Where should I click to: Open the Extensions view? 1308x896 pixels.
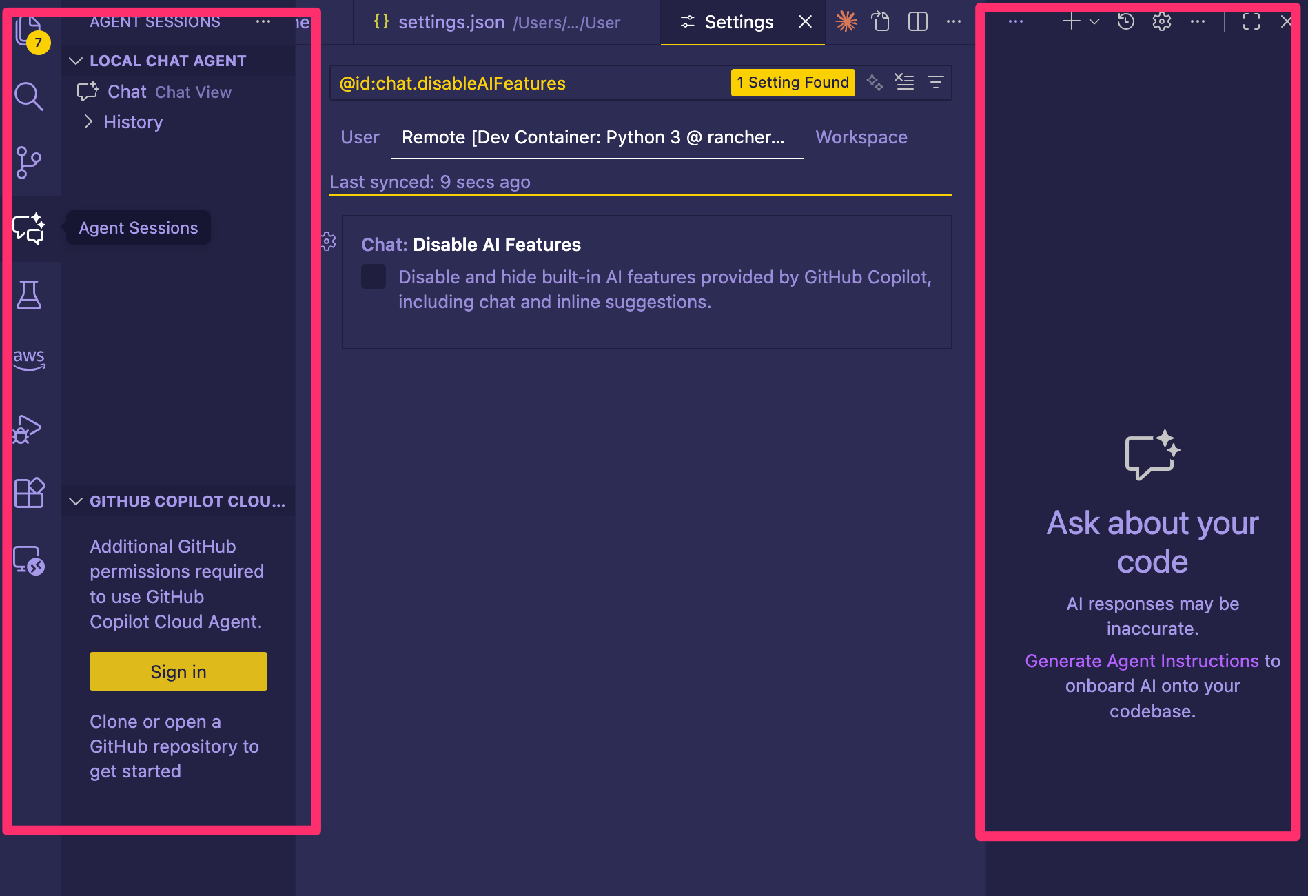29,493
